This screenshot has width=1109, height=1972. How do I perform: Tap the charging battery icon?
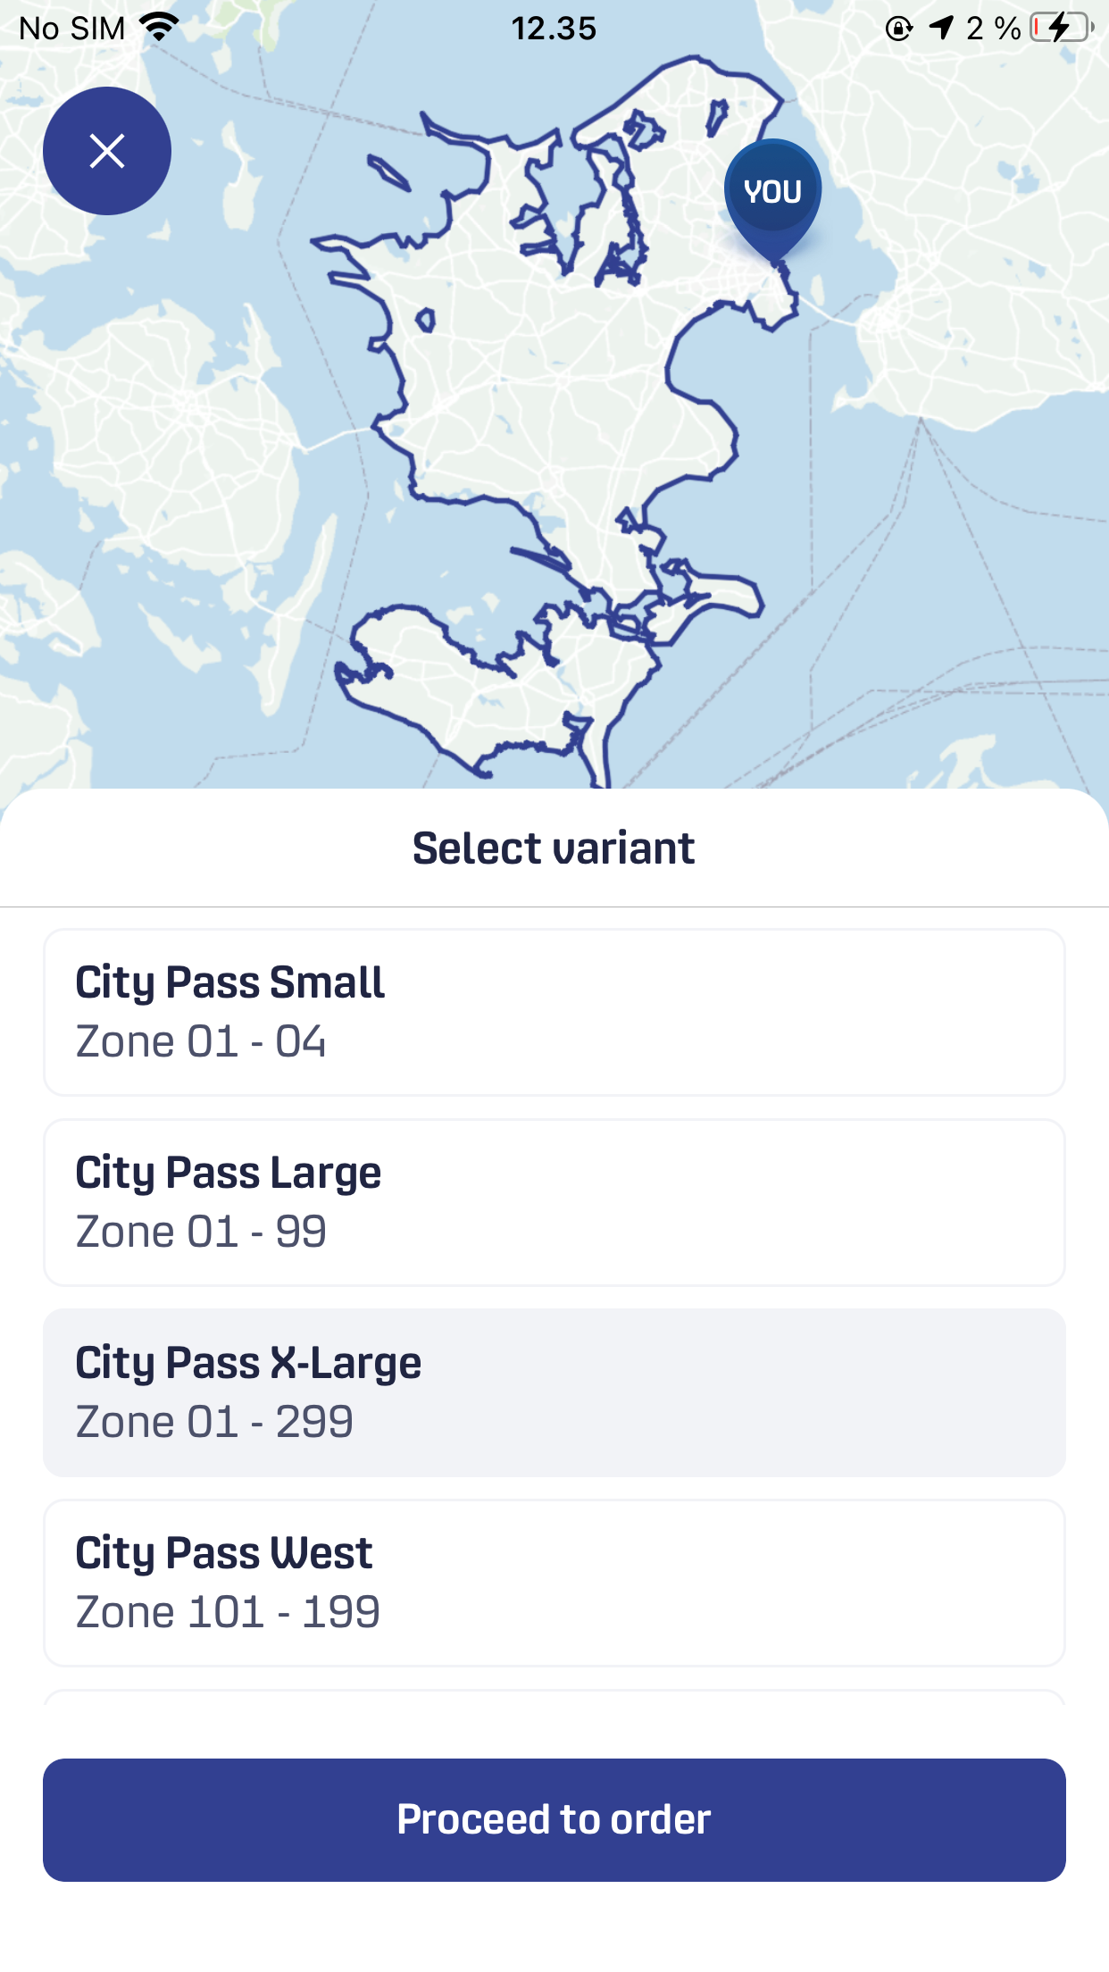point(1062,28)
